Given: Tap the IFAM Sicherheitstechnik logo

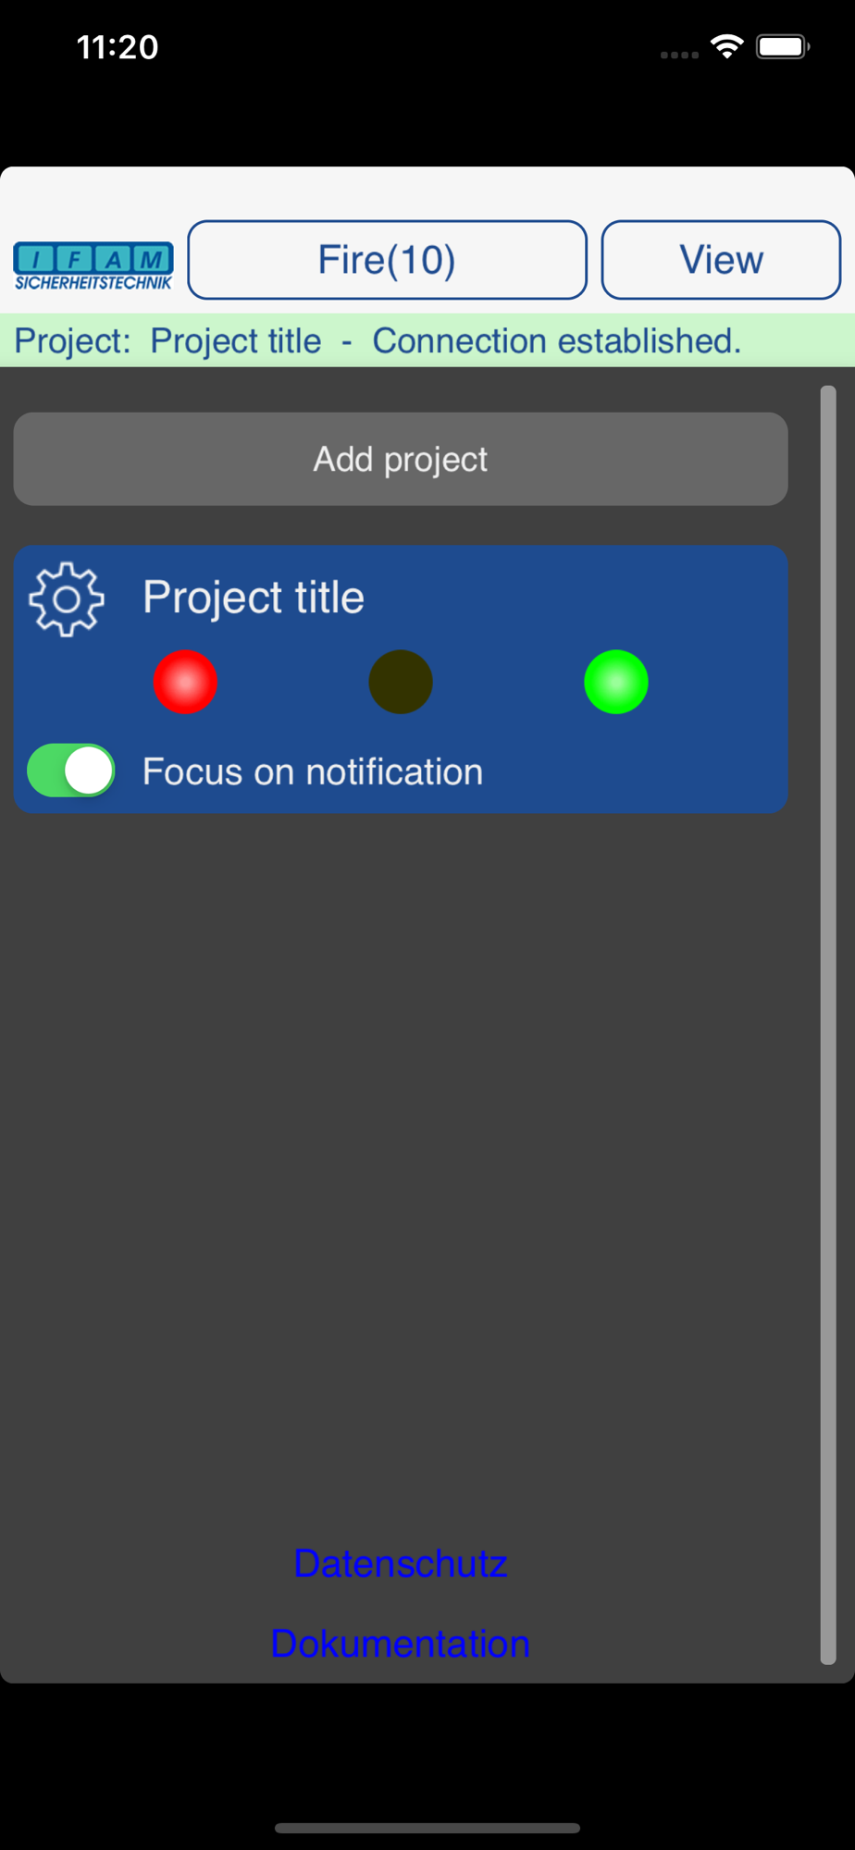Looking at the screenshot, I should 93,266.
